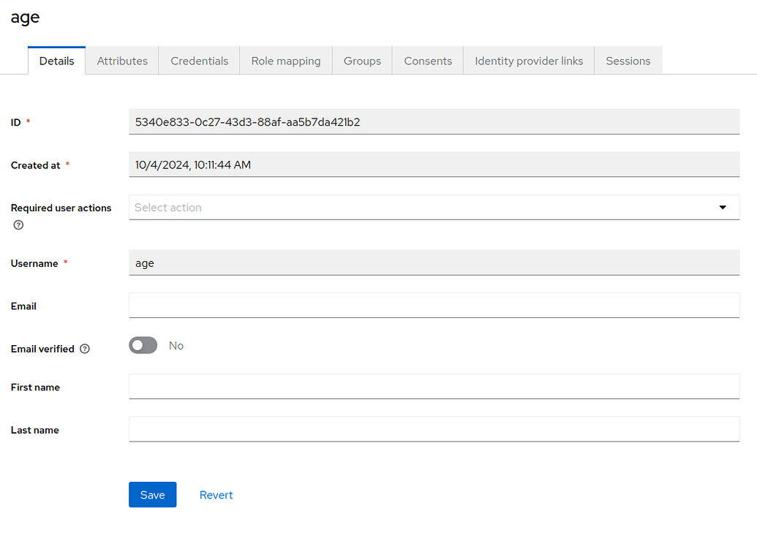Go to the Role mapping tab
The width and height of the screenshot is (757, 533).
286,61
